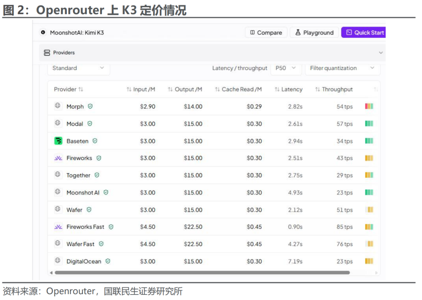Click the DigitalOcean latency 7.19s
Image resolution: width=422 pixels, height=300 pixels.
coord(295,261)
